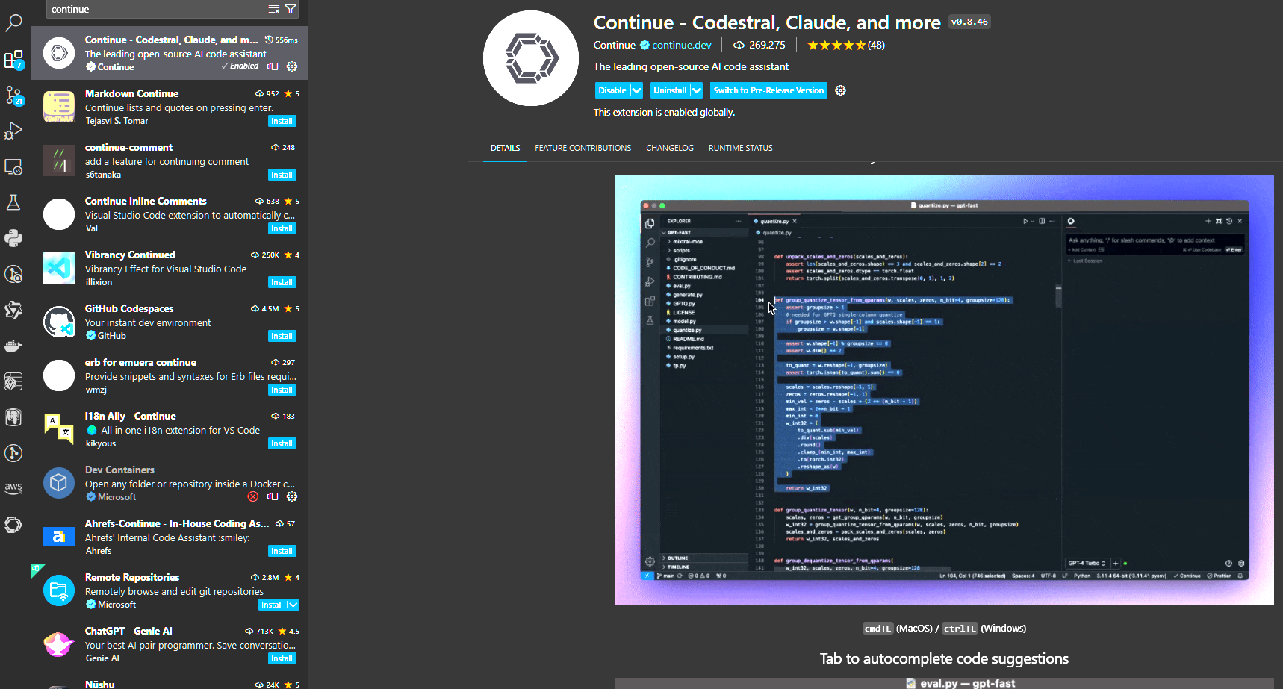Click sync-ignored icon on Continue list entry
The width and height of the screenshot is (1283, 689).
(x=273, y=66)
